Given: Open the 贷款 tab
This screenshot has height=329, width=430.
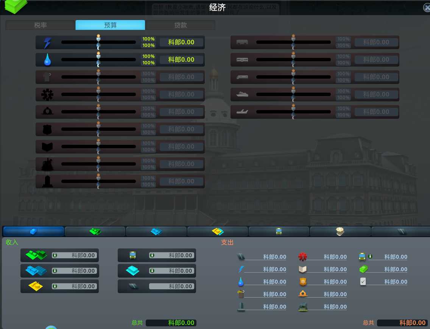Looking at the screenshot, I should tap(180, 25).
